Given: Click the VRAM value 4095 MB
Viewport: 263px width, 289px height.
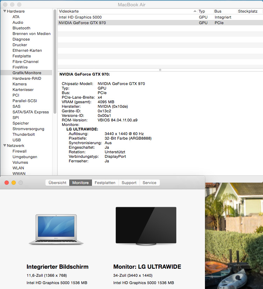Looking at the screenshot, I should [x=106, y=102].
